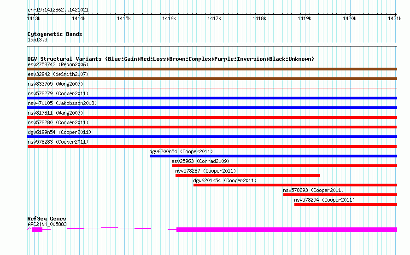Image resolution: width=410 pixels, height=255 pixels.
Task: Click the 1416k ruler label
Action: (x=169, y=18)
